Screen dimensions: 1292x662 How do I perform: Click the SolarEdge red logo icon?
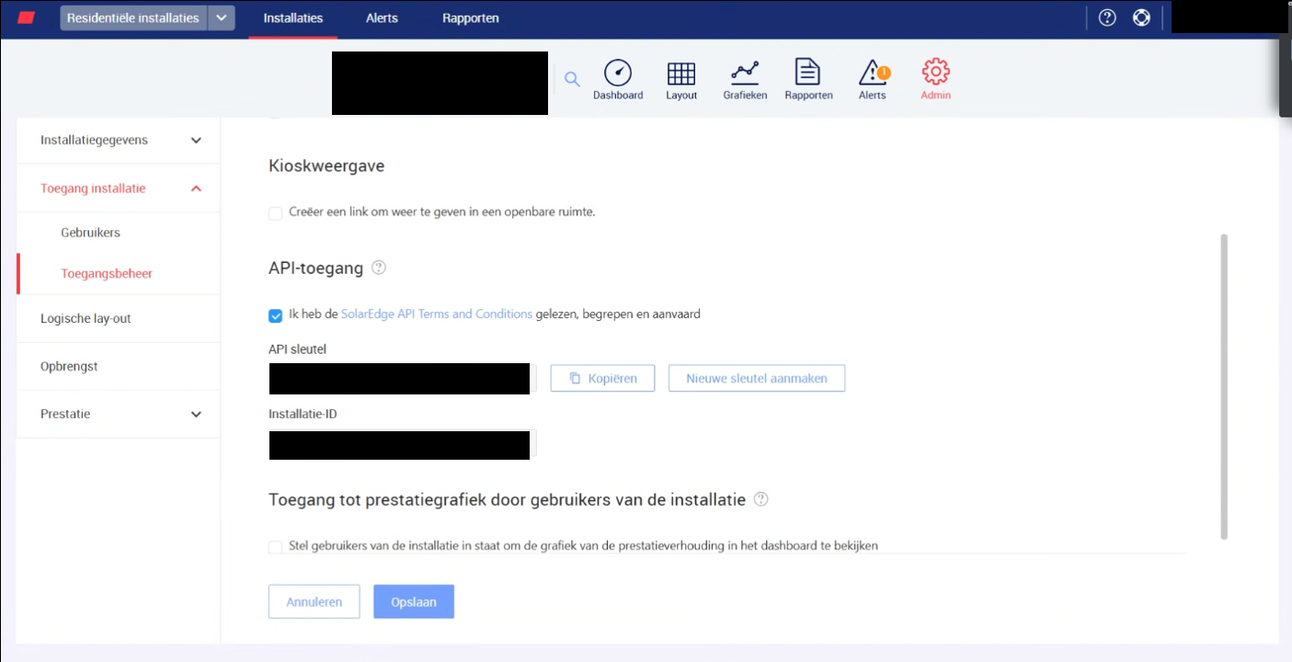pyautogui.click(x=26, y=17)
